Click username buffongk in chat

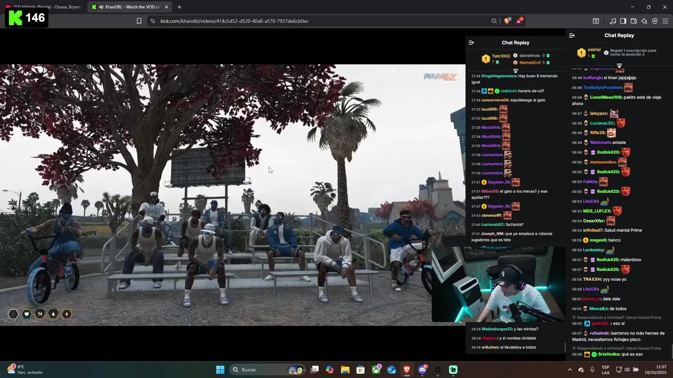[x=593, y=78]
